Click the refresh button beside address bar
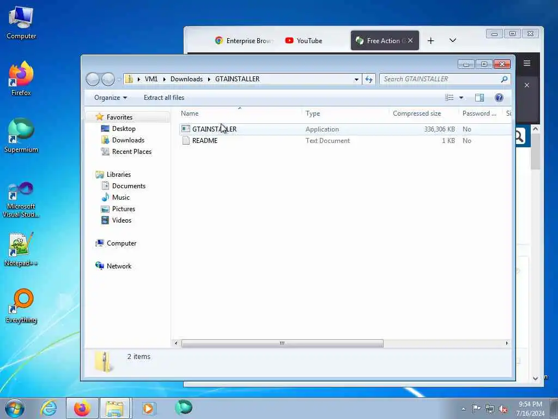 369,80
